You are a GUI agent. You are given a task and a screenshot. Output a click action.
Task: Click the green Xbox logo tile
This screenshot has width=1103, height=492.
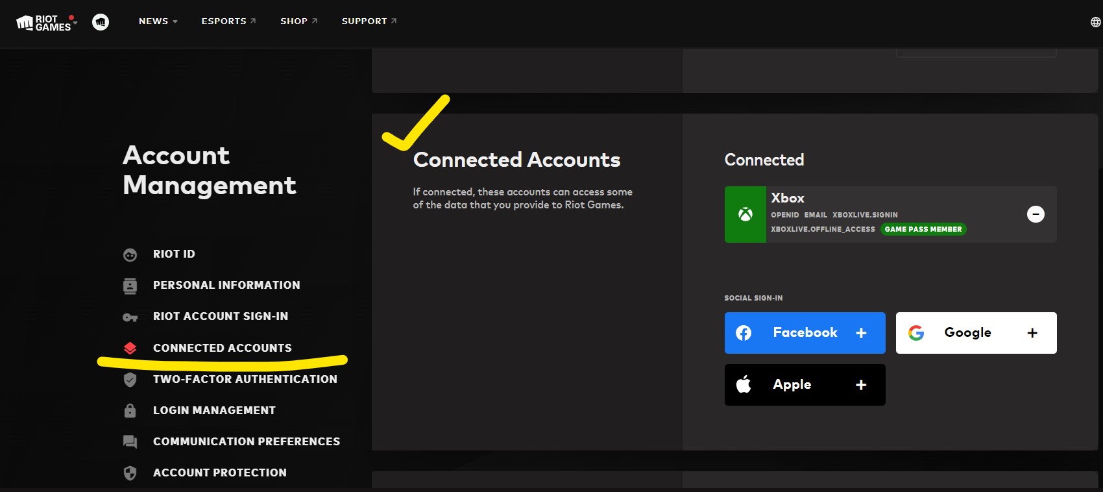745,215
